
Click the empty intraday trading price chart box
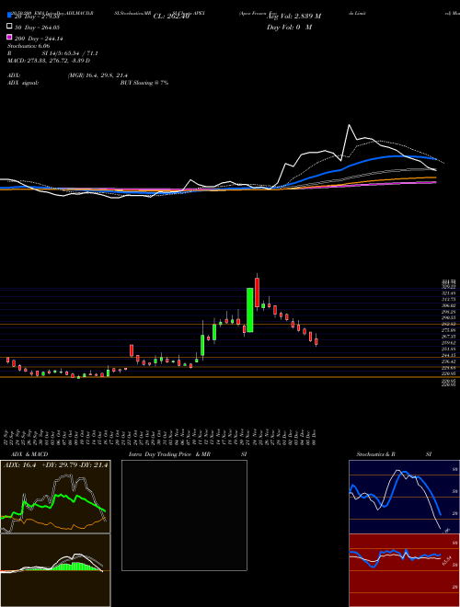(x=184, y=515)
